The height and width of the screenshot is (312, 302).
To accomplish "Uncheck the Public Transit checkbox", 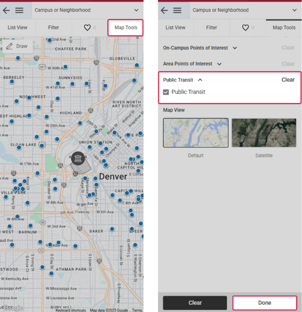I will pos(166,92).
